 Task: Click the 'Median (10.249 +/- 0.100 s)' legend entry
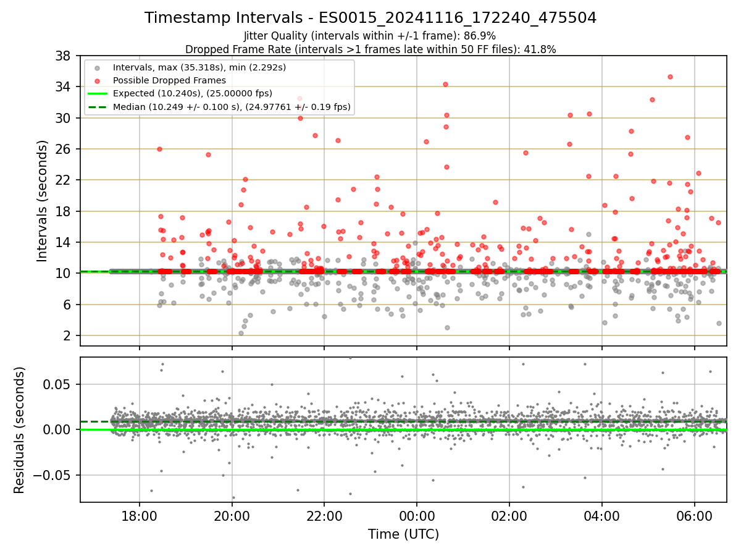232,107
